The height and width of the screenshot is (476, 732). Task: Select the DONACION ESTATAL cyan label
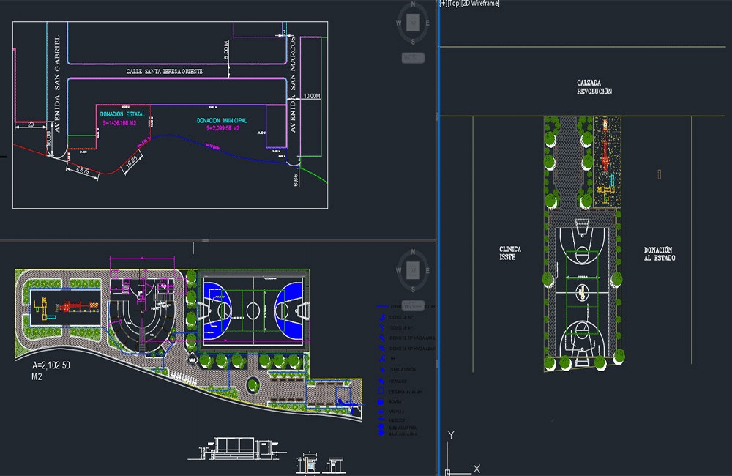tap(122, 114)
